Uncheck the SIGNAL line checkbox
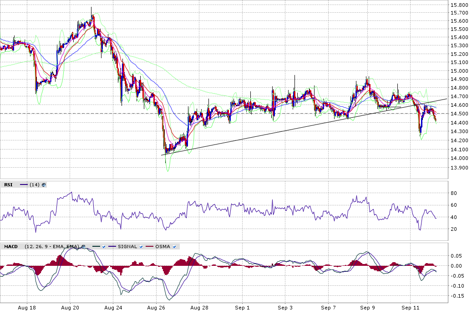Viewport: 472px width, 314px height. [x=142, y=247]
